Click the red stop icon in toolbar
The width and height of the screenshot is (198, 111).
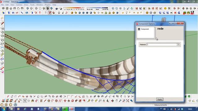pyautogui.click(x=175, y=13)
